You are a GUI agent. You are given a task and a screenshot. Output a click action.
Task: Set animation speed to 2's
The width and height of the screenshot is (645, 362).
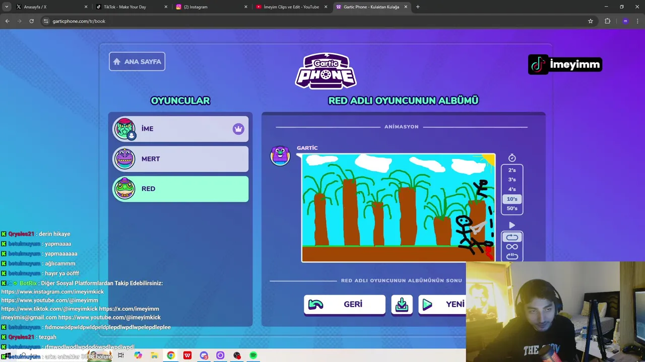point(512,170)
